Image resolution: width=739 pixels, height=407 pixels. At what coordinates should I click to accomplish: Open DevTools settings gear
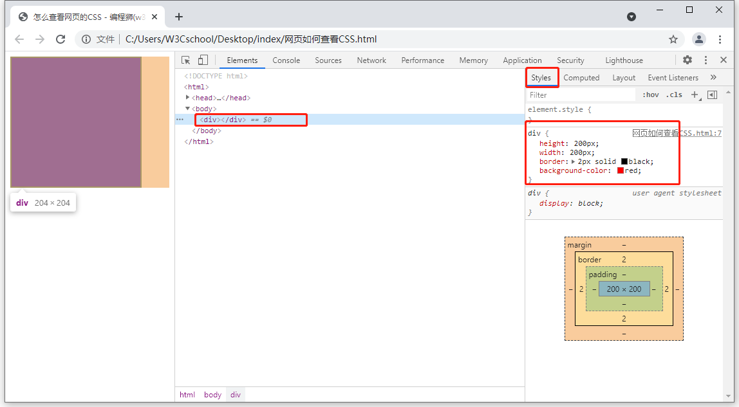point(688,60)
